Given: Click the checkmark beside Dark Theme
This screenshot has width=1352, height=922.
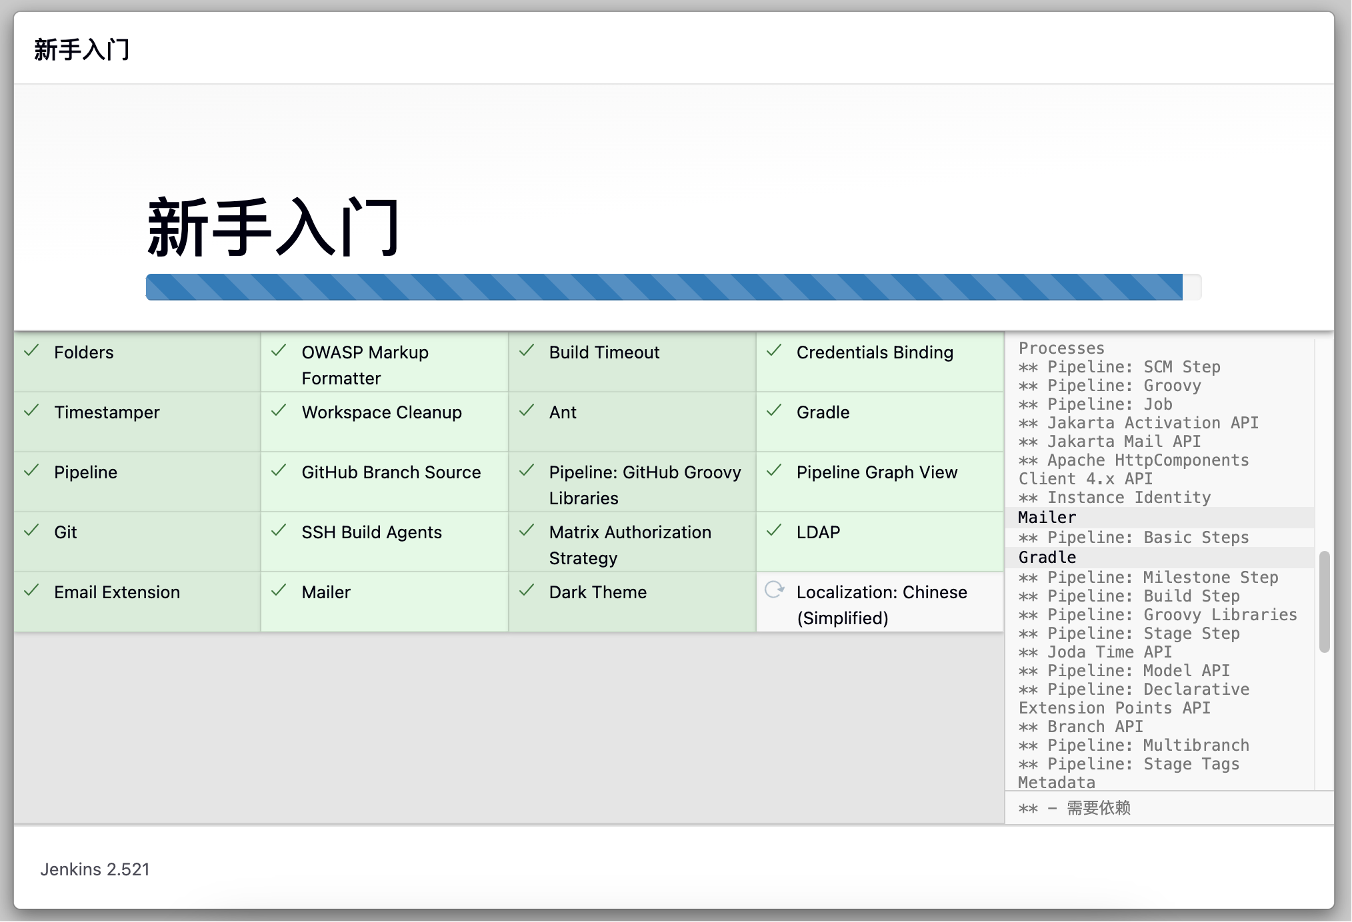Looking at the screenshot, I should [527, 590].
